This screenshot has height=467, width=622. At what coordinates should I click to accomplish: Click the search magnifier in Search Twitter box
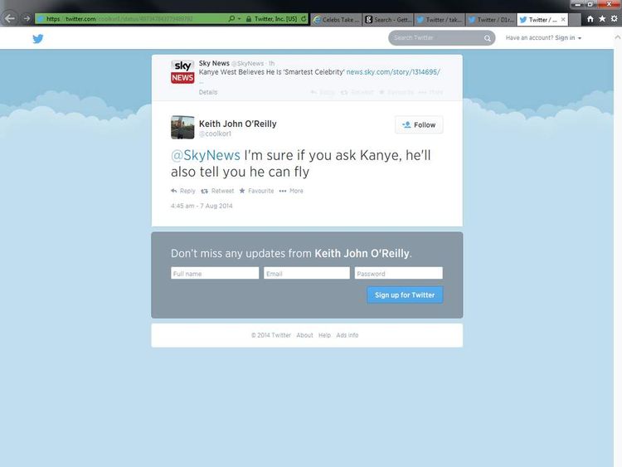[x=487, y=38]
